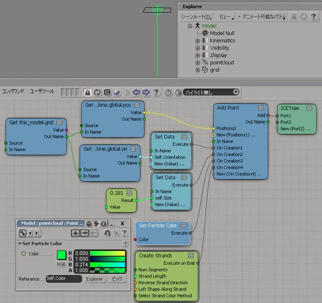Screen dimensions: 322x303
Task: Collapse the Set Particle Color section
Action: [x=20, y=244]
